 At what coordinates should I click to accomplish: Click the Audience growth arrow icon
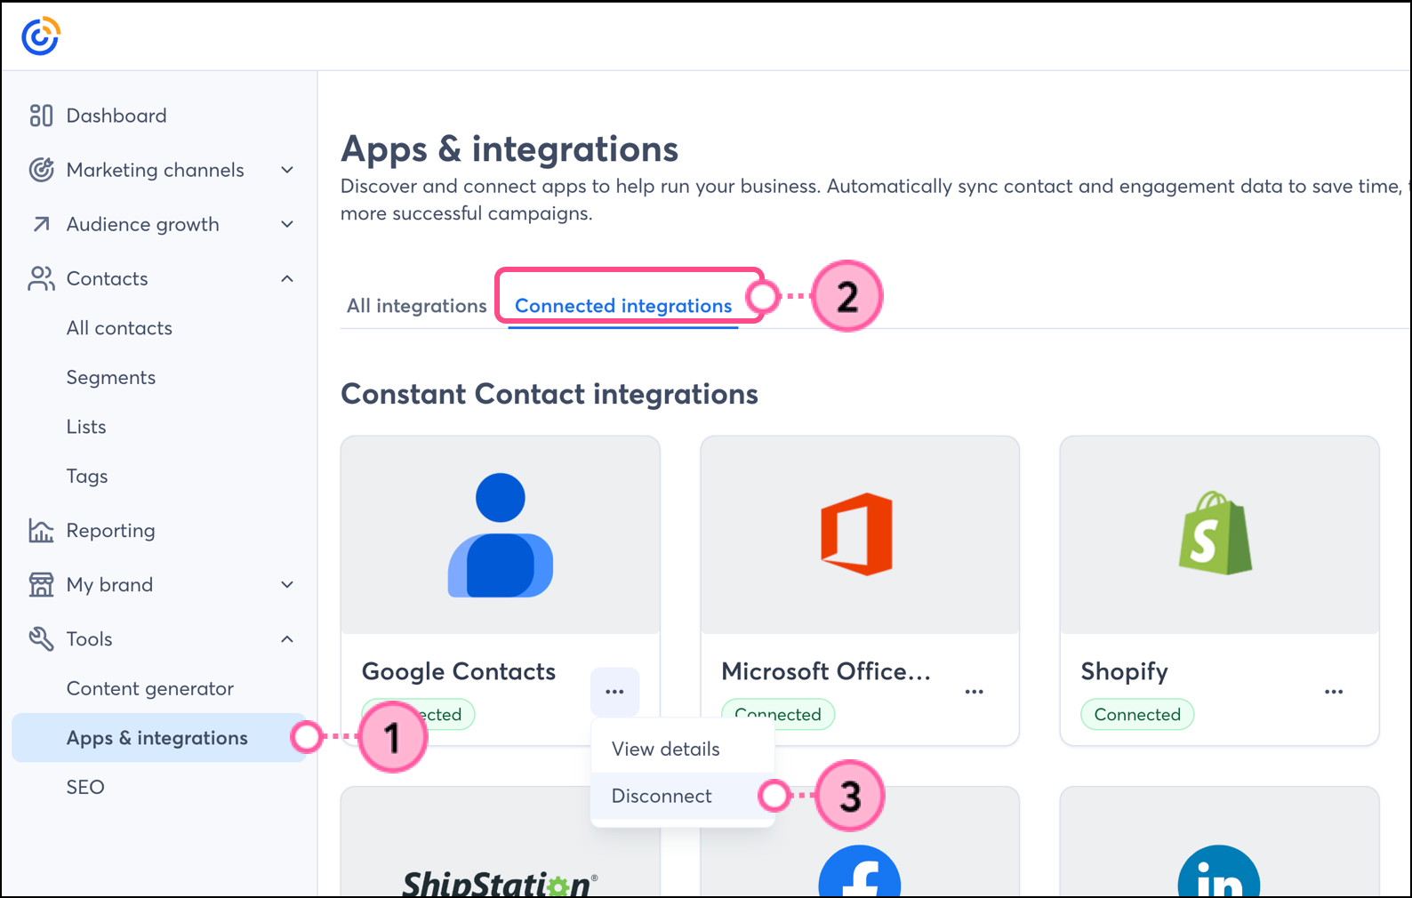41,224
